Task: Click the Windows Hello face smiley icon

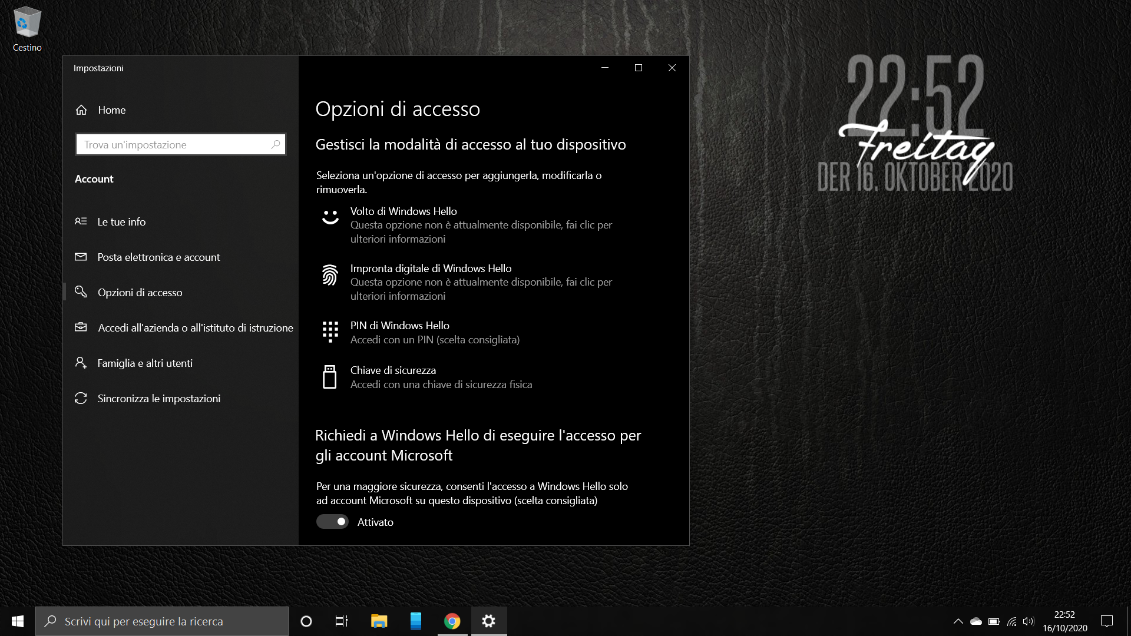Action: (x=330, y=217)
